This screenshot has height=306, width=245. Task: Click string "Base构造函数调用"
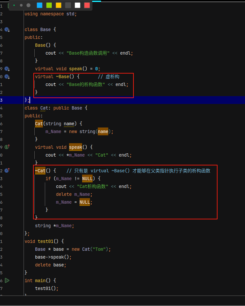[x=88, y=53]
